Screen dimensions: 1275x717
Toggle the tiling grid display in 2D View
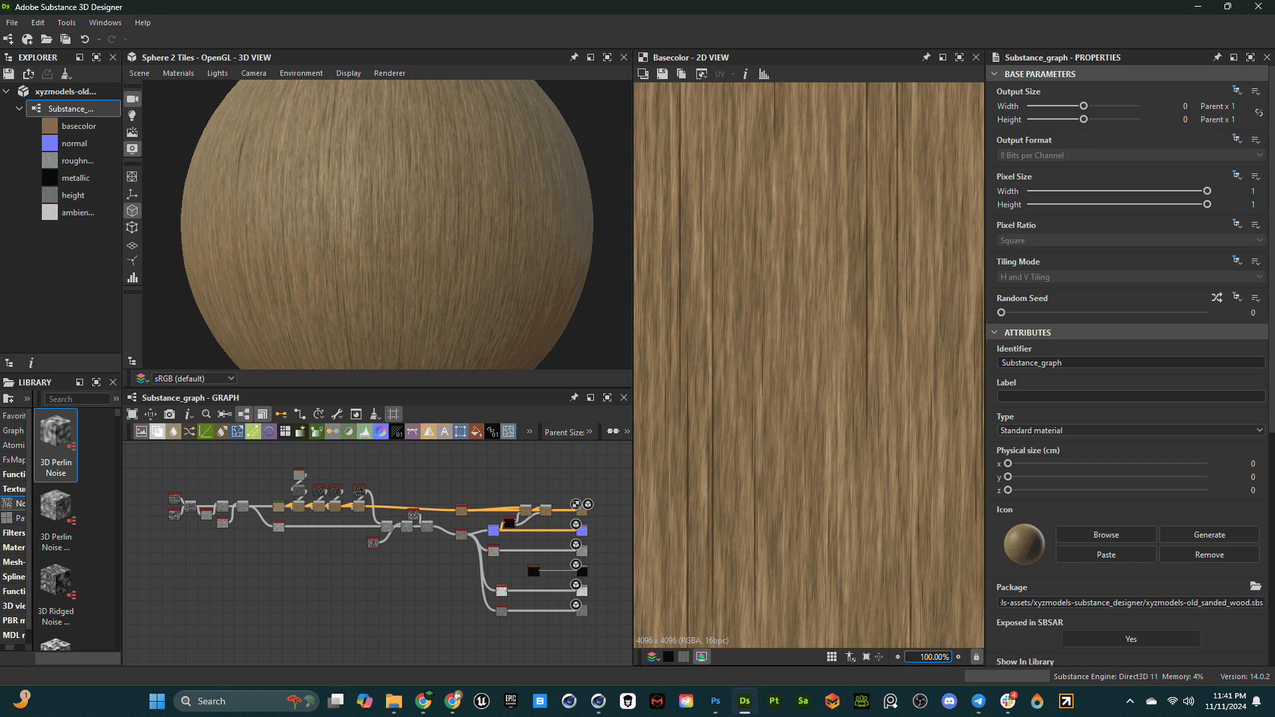coord(831,657)
